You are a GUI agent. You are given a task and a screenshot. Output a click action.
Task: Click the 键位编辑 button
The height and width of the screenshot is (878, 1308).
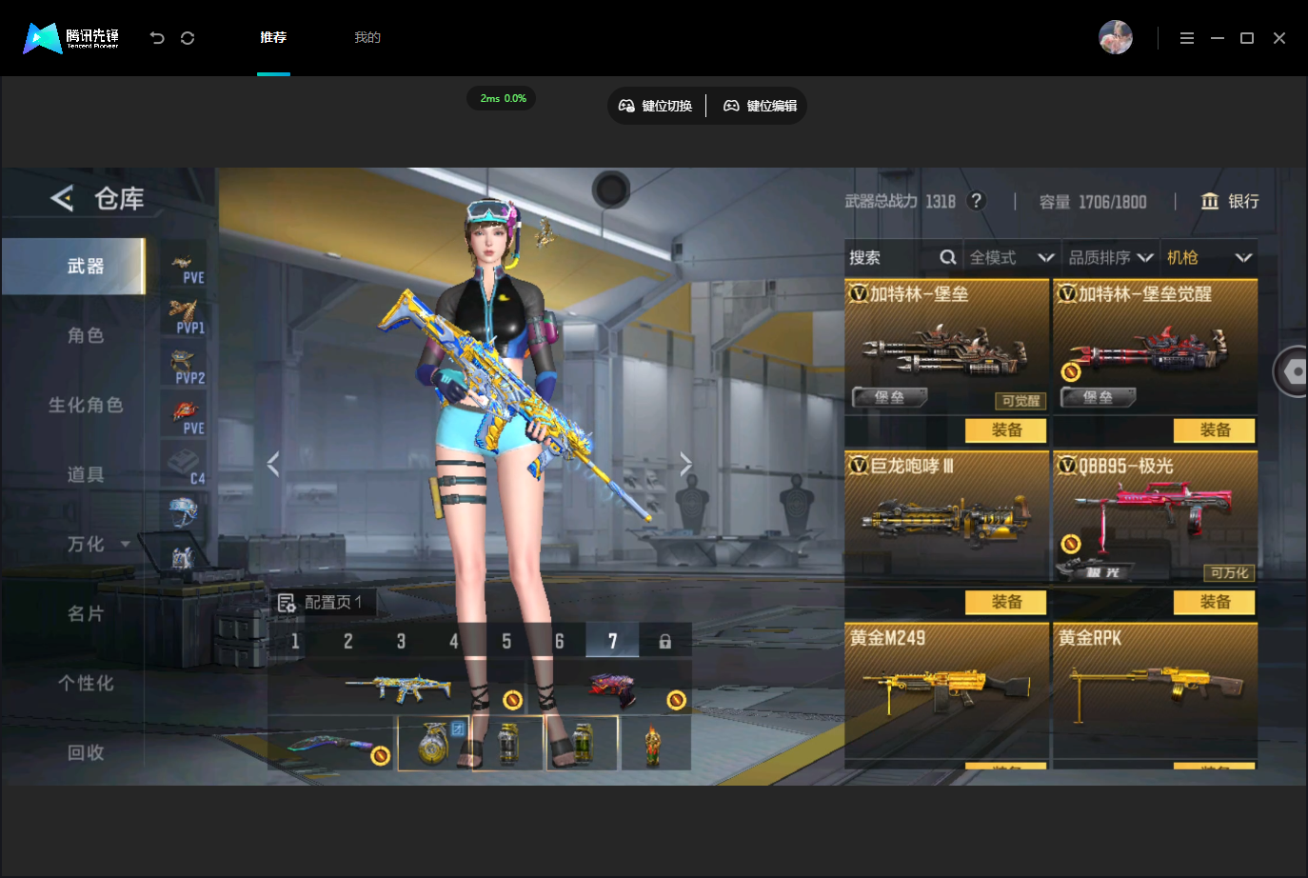760,106
